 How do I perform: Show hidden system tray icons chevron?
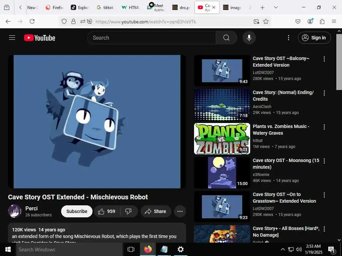(283, 249)
